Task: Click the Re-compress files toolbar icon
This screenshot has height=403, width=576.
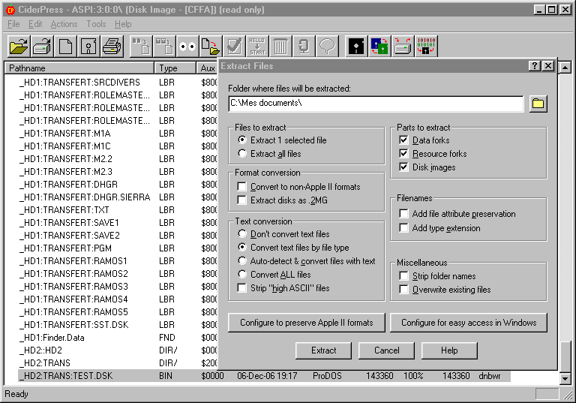Action: click(304, 47)
